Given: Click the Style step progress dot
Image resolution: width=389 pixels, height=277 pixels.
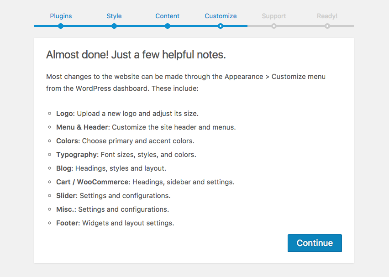Looking at the screenshot, I should pyautogui.click(x=114, y=26).
